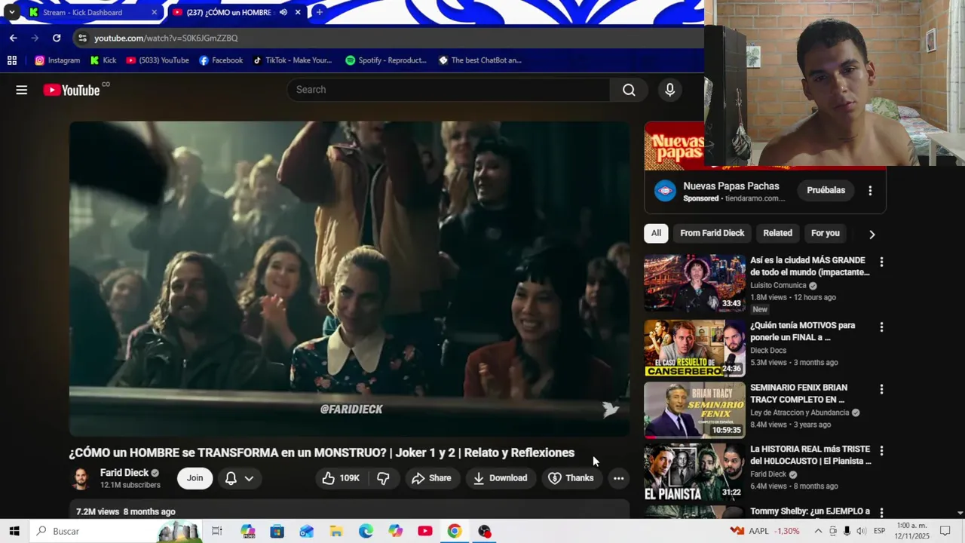Viewport: 965px width, 543px height.
Task: Download the video
Action: pyautogui.click(x=500, y=478)
